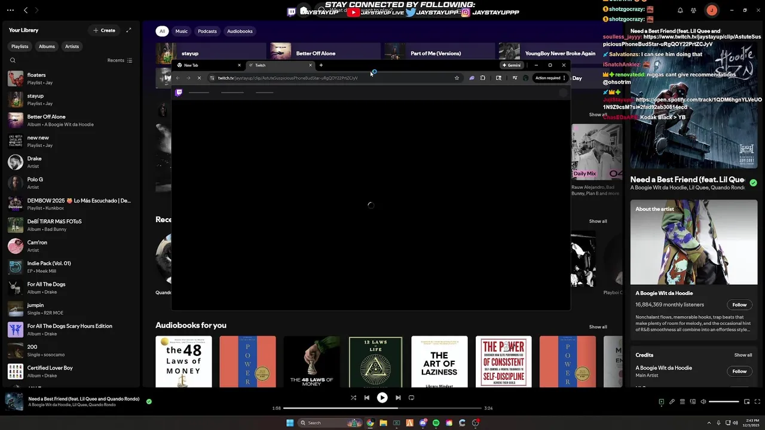Open The Art of Laziness audiobook

pos(439,362)
